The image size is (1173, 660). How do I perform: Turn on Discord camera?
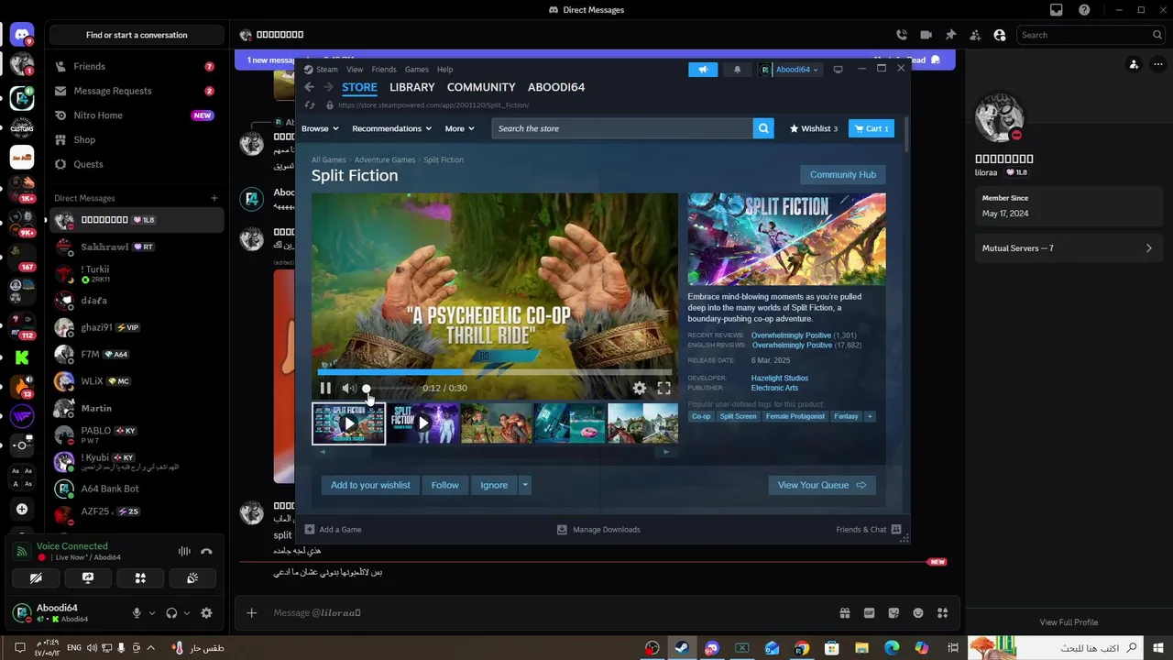click(x=36, y=578)
